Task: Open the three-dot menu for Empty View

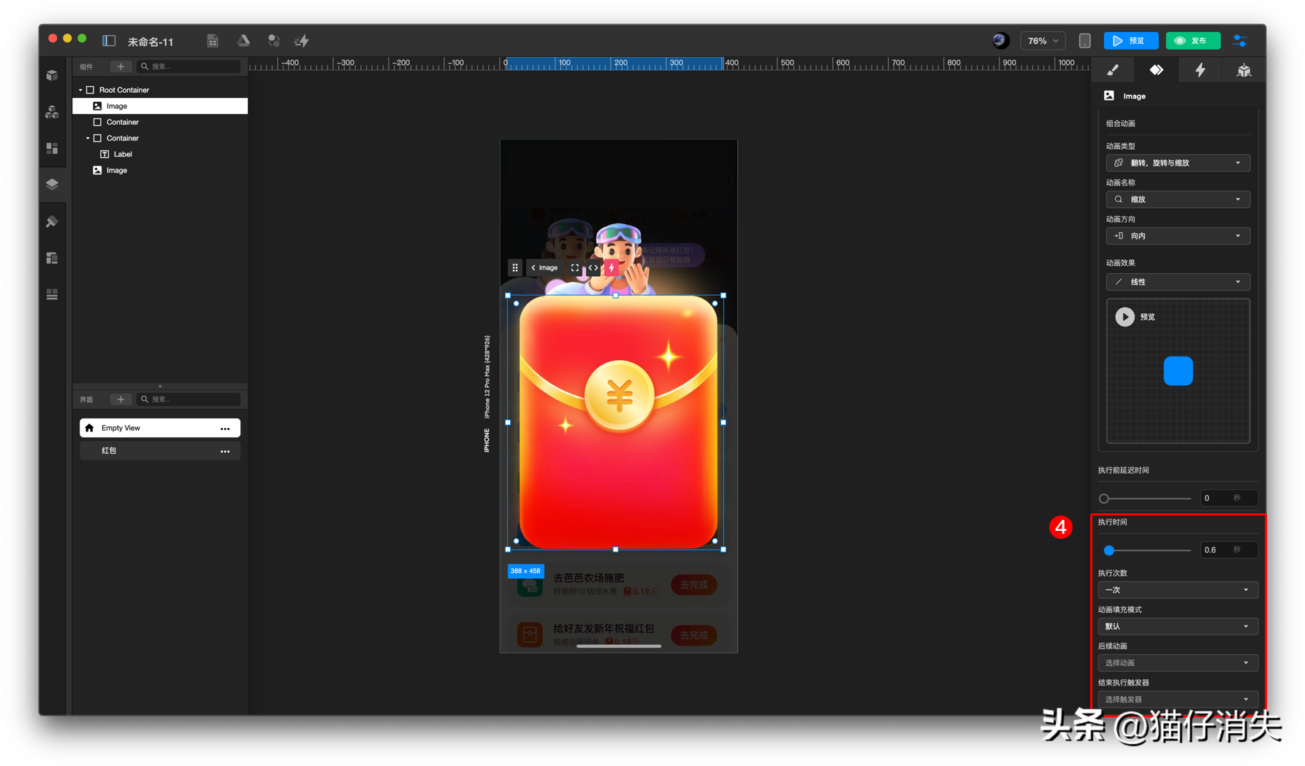Action: pyautogui.click(x=225, y=429)
